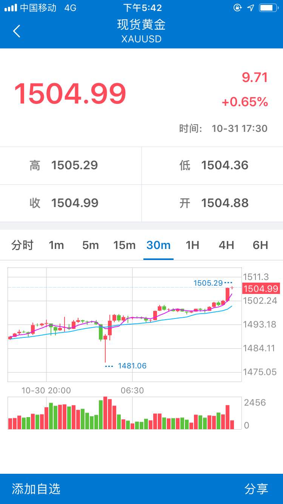The image size is (283, 504).
Task: Tap the low value 1504.36
Action: [225, 165]
